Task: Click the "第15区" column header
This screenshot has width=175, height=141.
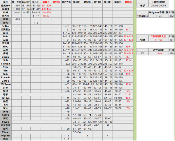Action: click(108, 2)
